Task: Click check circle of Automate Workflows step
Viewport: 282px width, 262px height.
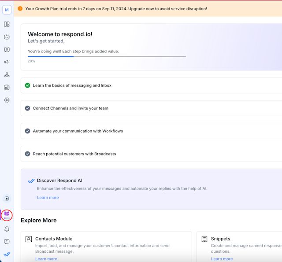Action: (x=27, y=131)
